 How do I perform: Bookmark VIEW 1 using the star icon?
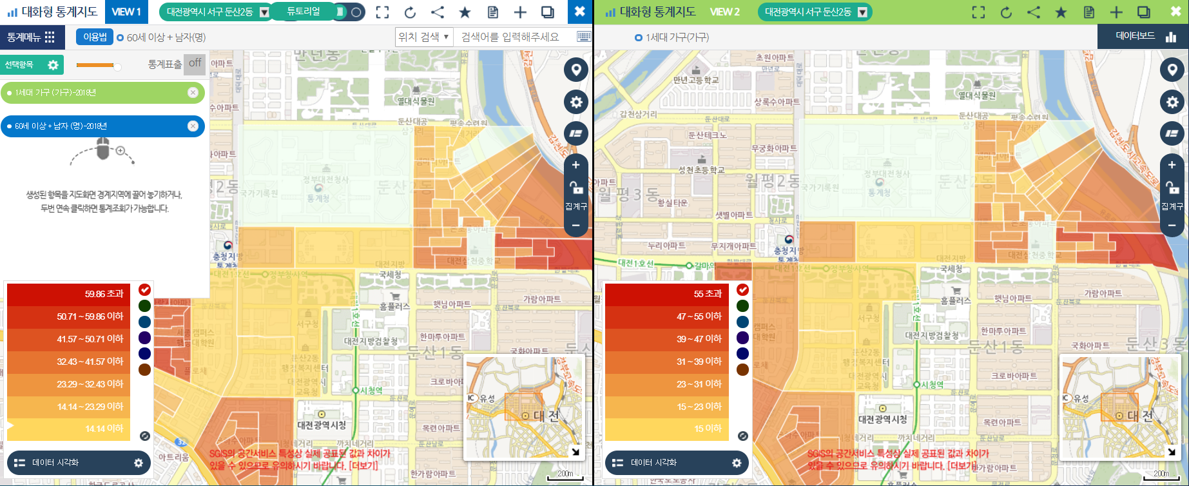(465, 12)
